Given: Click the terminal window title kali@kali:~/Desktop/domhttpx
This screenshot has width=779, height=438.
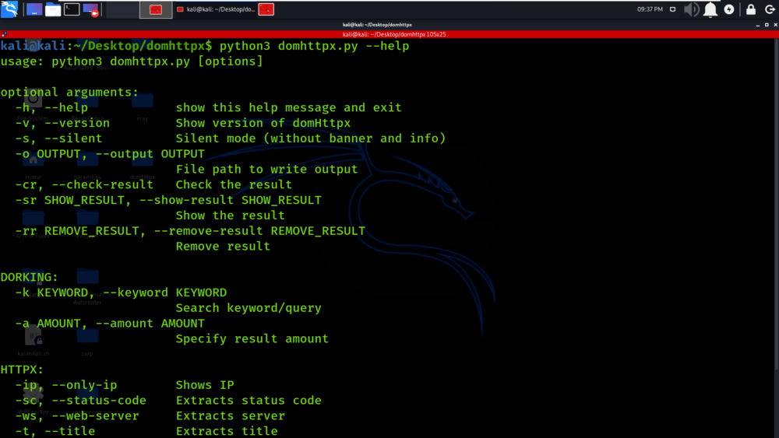Looking at the screenshot, I should (377, 25).
